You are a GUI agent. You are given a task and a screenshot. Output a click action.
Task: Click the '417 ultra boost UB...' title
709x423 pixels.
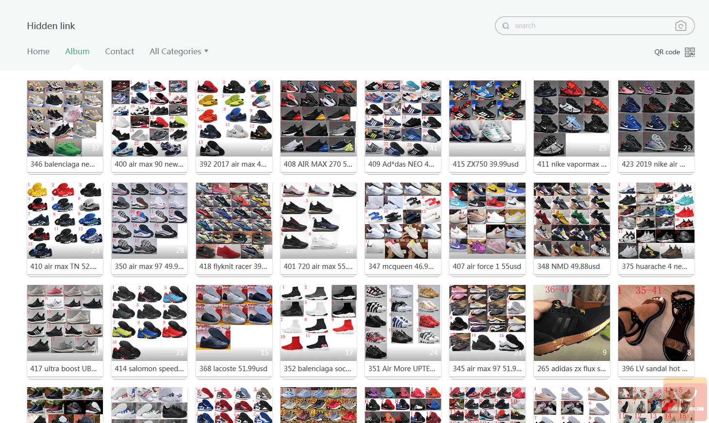coord(64,369)
